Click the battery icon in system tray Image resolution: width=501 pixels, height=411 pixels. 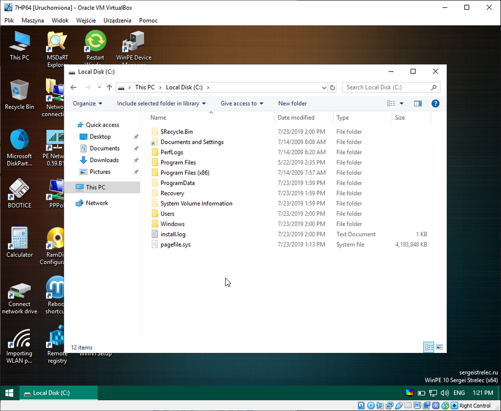click(421, 393)
